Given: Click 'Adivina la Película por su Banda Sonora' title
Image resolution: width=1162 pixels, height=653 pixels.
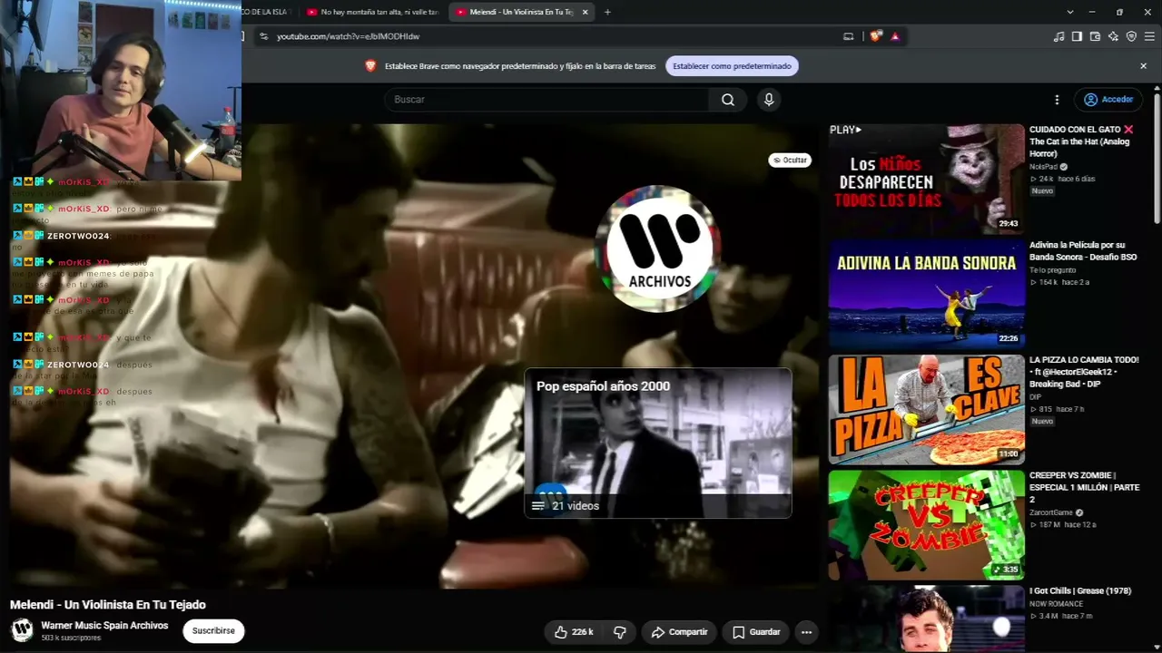Looking at the screenshot, I should coord(1083,251).
